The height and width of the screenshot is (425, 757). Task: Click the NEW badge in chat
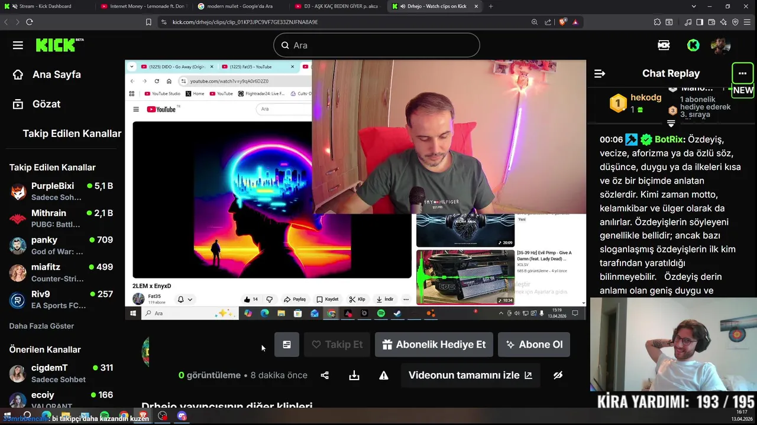743,90
